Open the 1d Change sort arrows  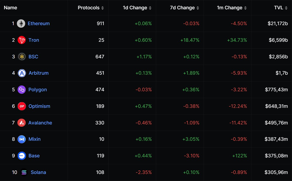point(150,8)
